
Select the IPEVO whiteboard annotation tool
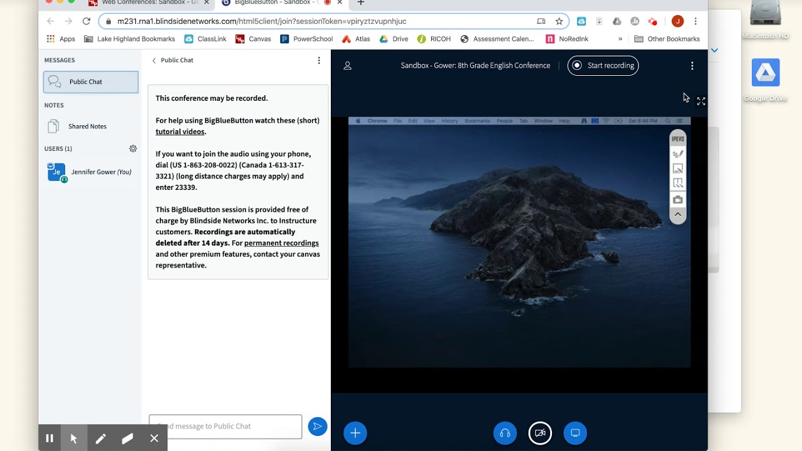tap(678, 184)
